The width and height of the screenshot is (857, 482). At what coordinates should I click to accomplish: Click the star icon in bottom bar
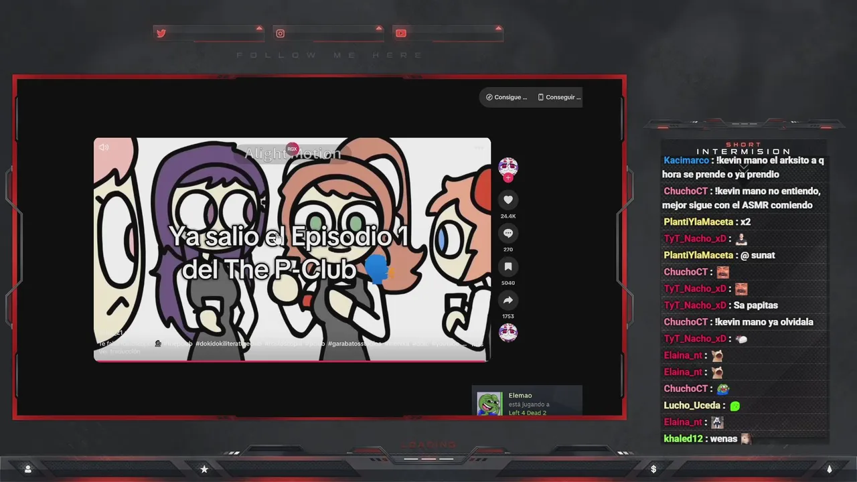point(204,469)
